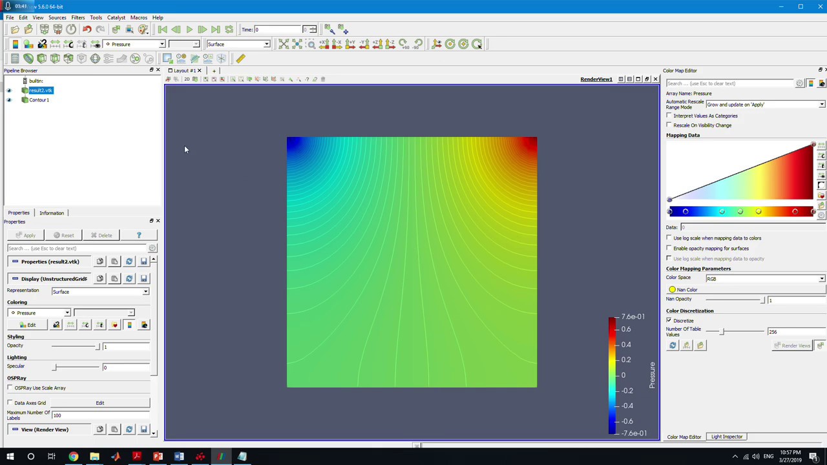
Task: Set view direction to +X
Action: click(x=324, y=44)
